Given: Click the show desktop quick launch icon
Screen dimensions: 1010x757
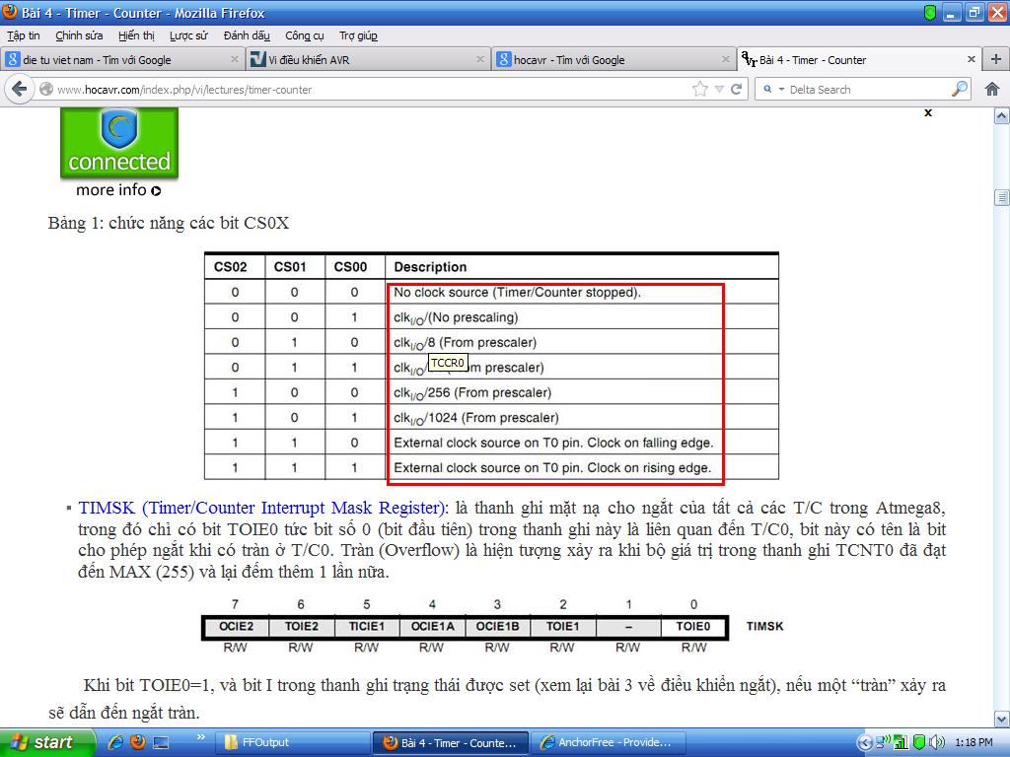Looking at the screenshot, I should tap(161, 742).
